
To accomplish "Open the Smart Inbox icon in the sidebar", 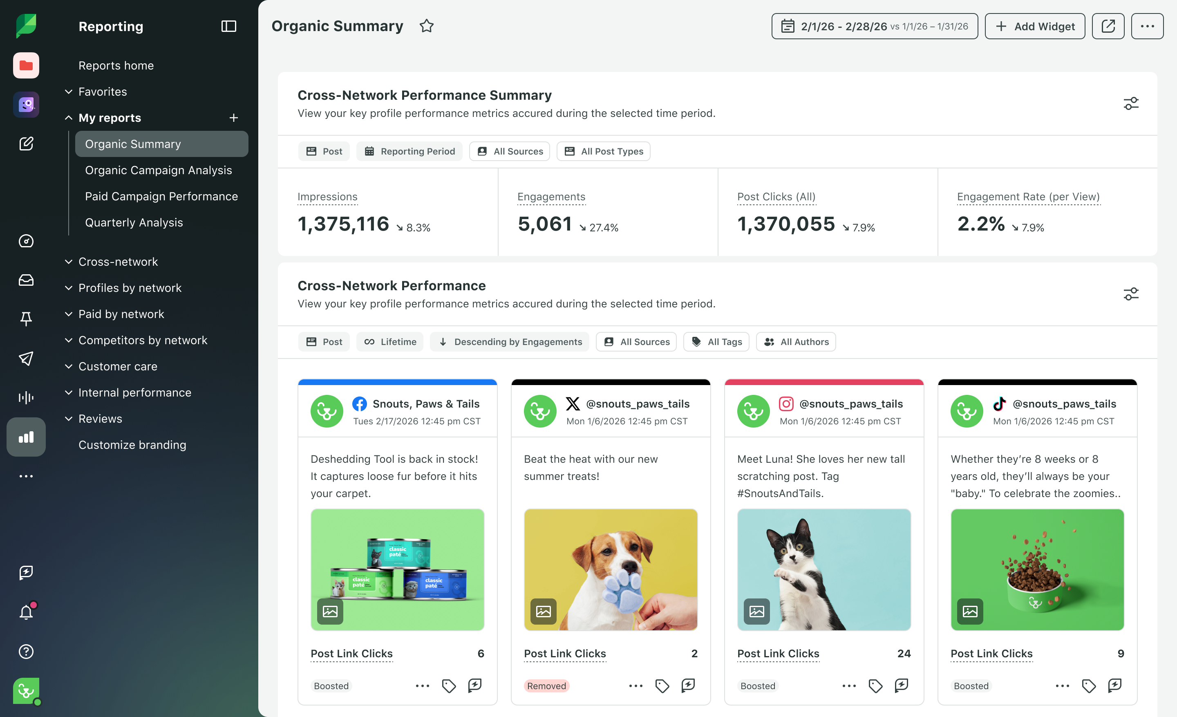I will (x=26, y=280).
